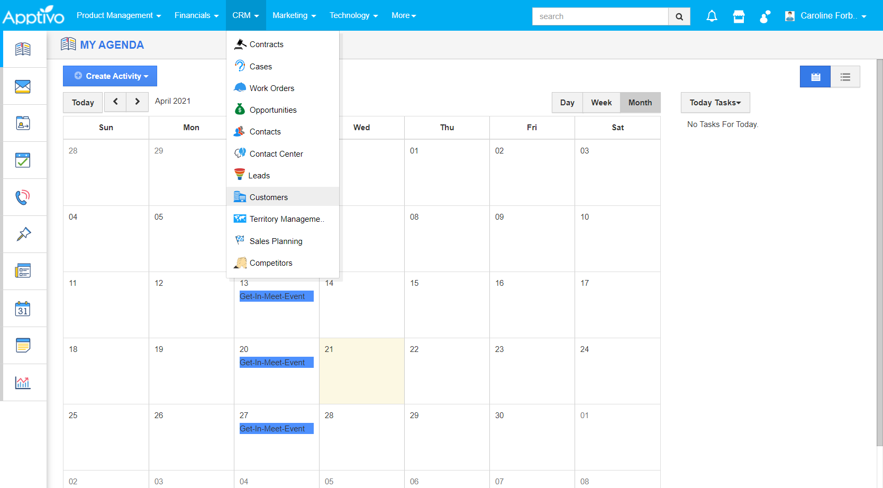
Task: Click the notifications bell icon
Action: 712,16
